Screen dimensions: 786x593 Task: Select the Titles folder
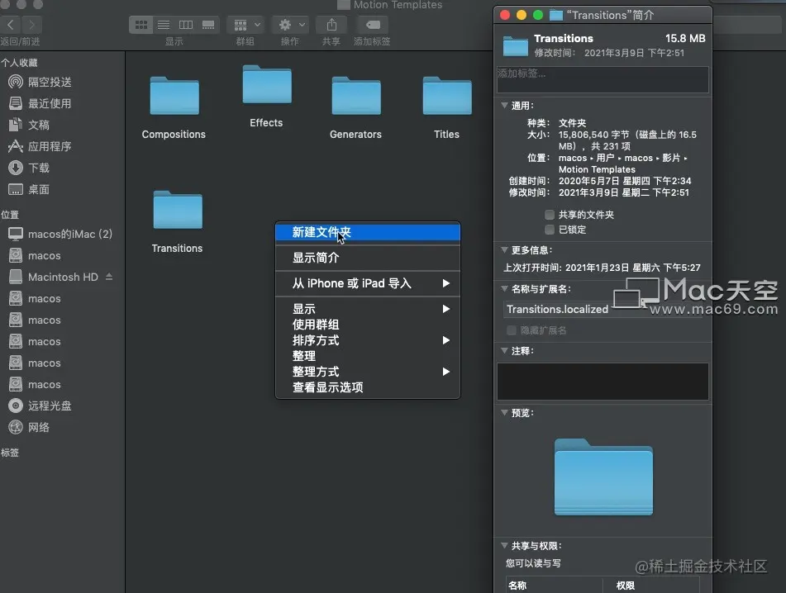(446, 107)
